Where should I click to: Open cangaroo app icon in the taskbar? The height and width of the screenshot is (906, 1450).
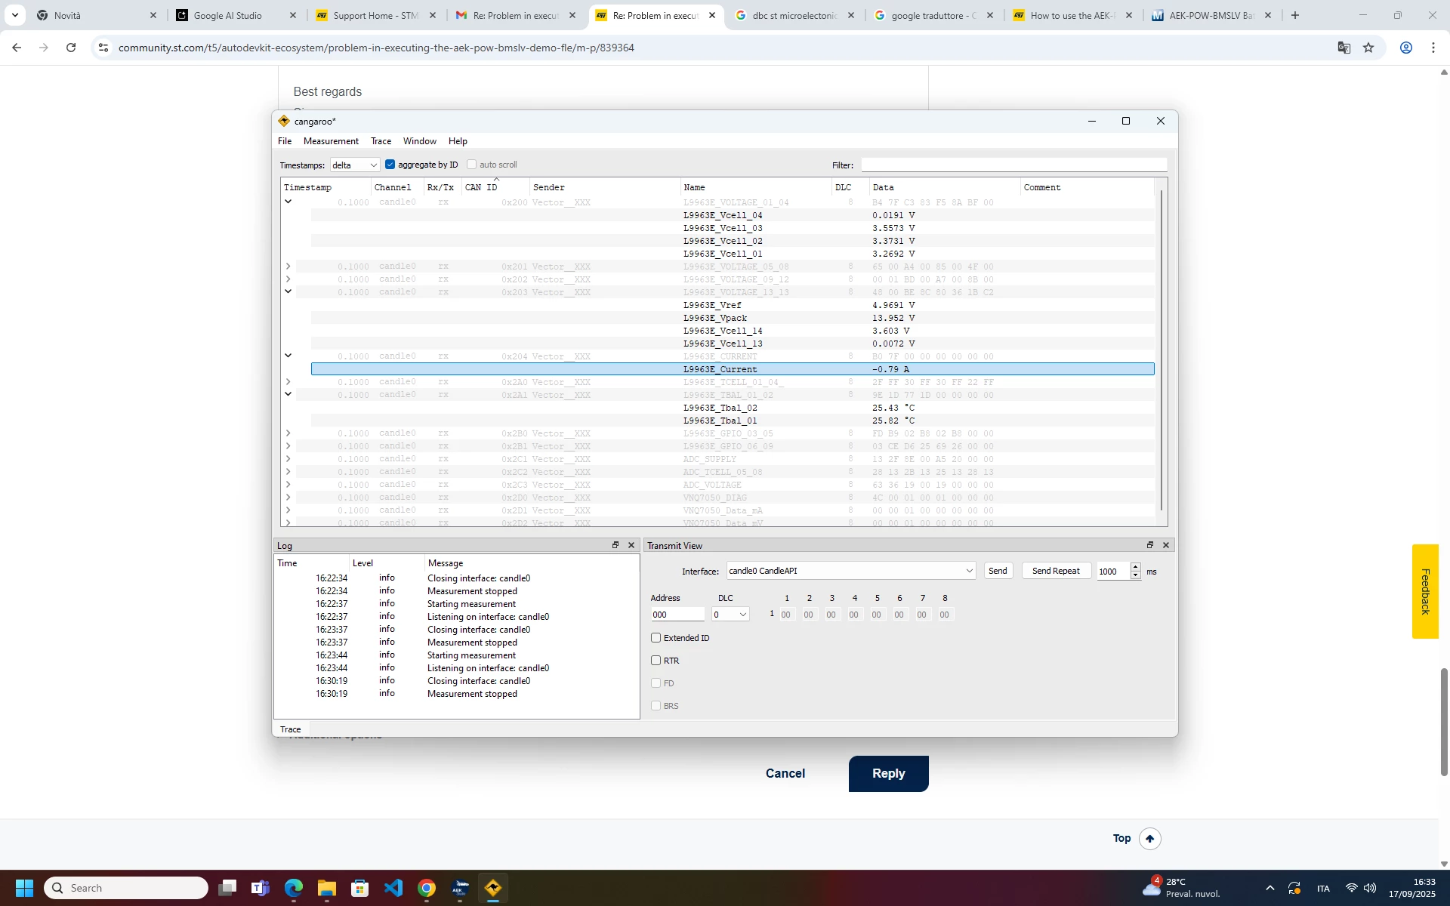coord(493,888)
